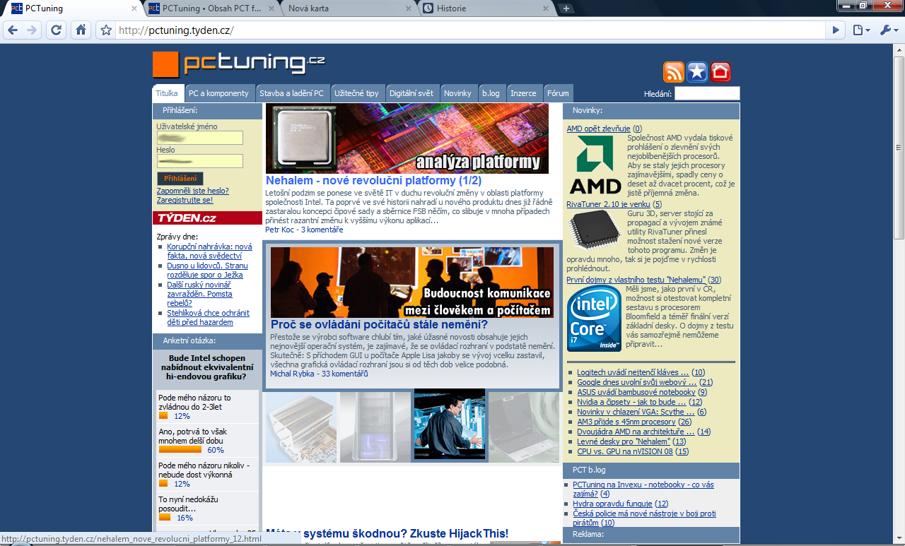905x546 pixels.
Task: Bookmark this page with the star icon
Action: tap(106, 30)
